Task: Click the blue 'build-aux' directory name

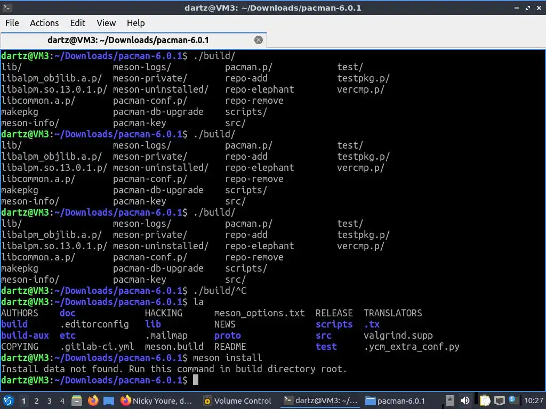Action: point(25,336)
